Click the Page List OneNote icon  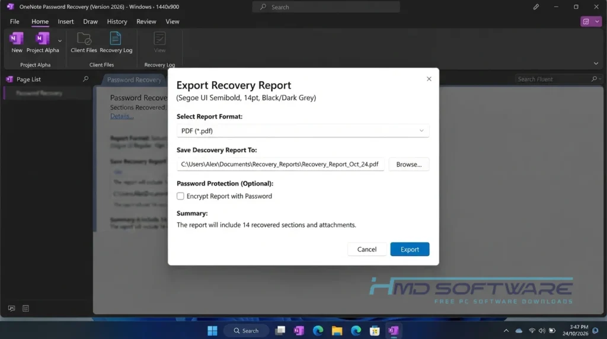[x=9, y=79]
